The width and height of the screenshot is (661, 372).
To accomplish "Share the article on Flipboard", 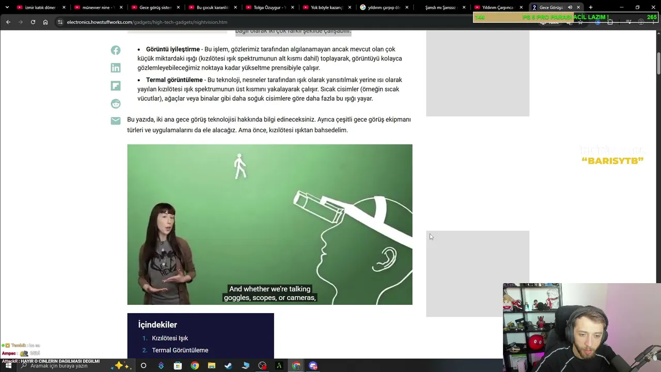I will (116, 86).
